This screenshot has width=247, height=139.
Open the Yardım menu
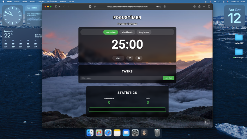pyautogui.click(x=71, y=1)
